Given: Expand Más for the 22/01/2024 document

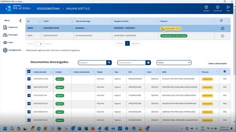Looking at the screenshot, I should 225,112.
